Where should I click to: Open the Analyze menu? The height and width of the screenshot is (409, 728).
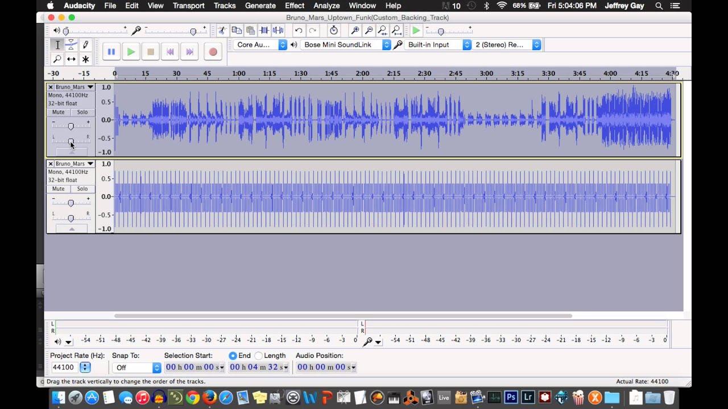[326, 6]
